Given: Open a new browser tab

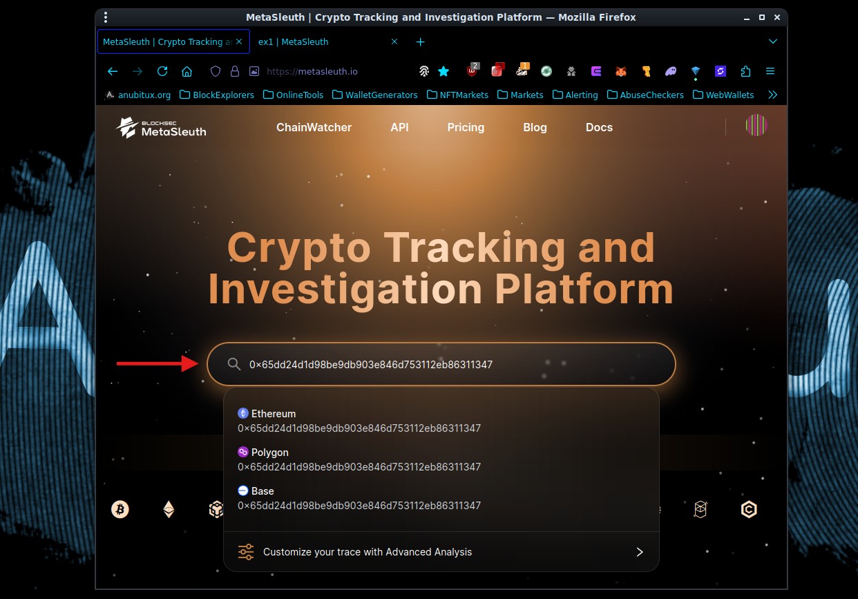Looking at the screenshot, I should pos(420,41).
